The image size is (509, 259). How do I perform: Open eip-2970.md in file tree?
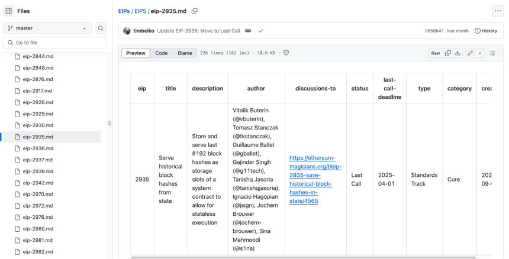pyautogui.click(x=38, y=194)
